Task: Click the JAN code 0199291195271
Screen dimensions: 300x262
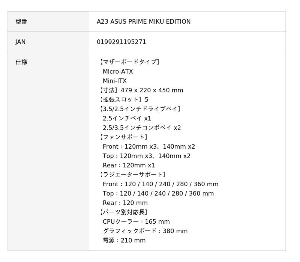Action: [x=121, y=42]
